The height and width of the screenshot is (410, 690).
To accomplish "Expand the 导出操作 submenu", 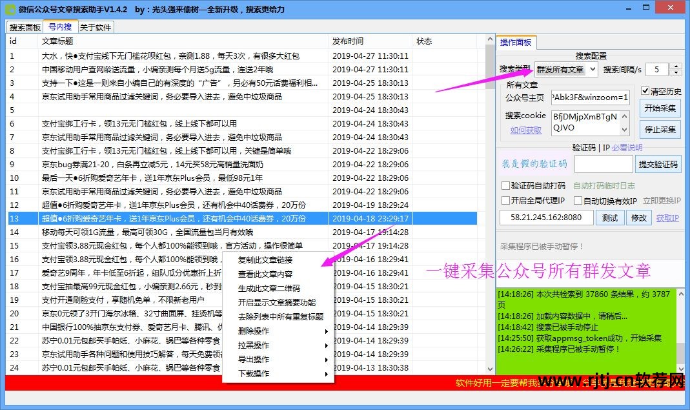I will coord(278,359).
